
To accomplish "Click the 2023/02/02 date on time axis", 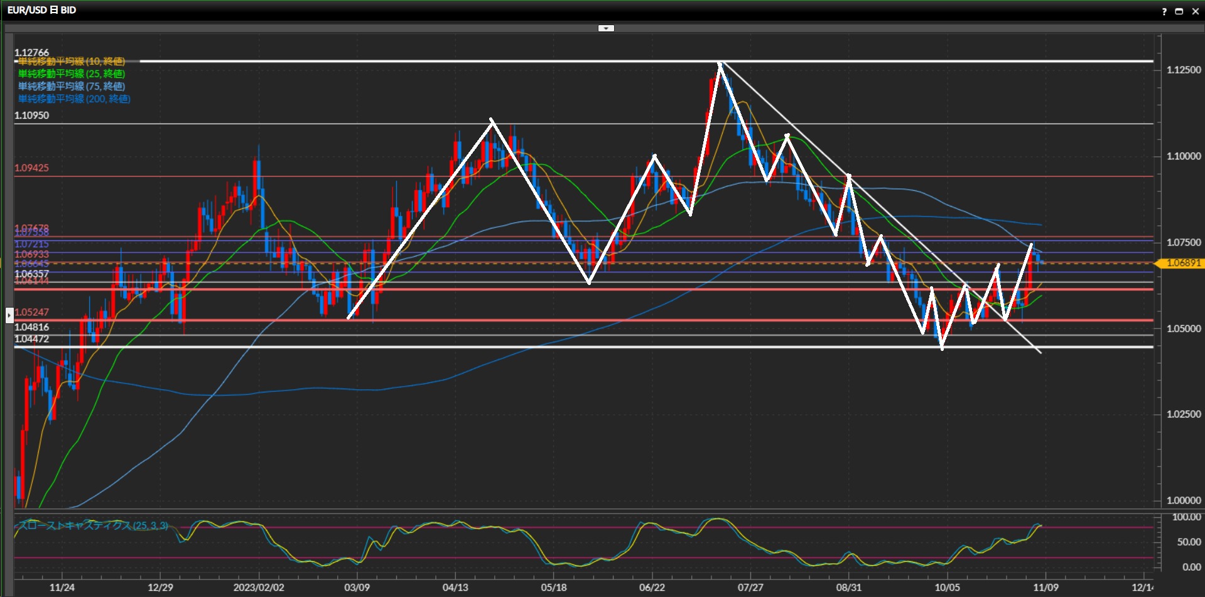I will (258, 588).
